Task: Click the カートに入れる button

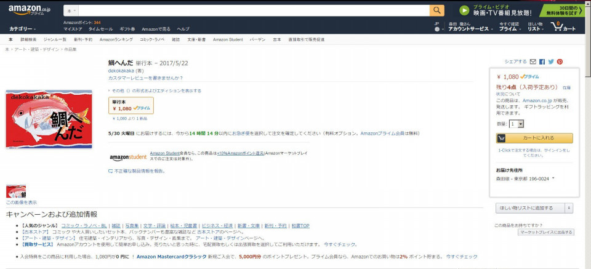Action: (534, 138)
